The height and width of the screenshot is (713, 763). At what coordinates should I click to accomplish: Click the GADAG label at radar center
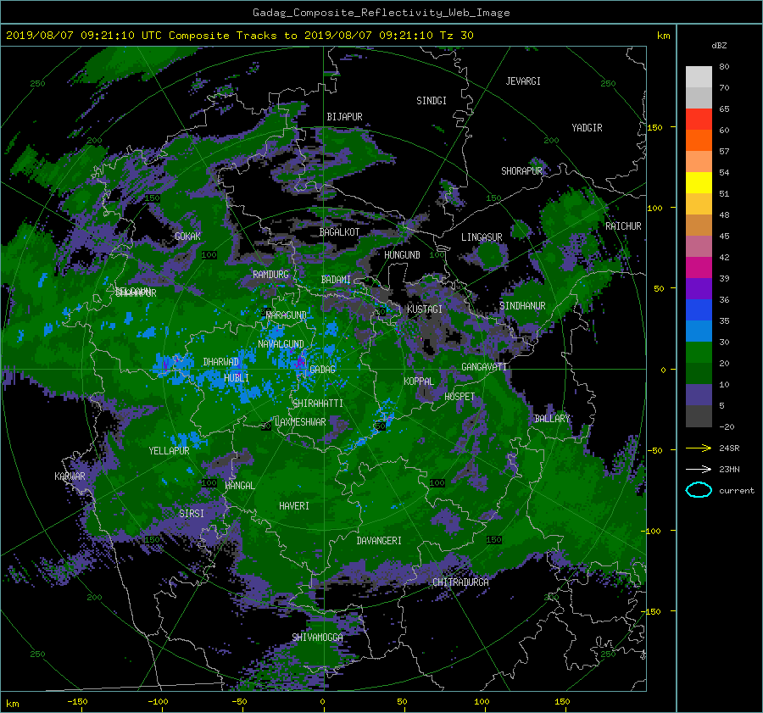pyautogui.click(x=323, y=370)
